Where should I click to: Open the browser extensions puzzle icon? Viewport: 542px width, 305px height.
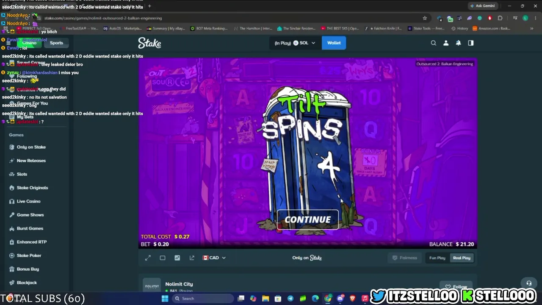(500, 18)
